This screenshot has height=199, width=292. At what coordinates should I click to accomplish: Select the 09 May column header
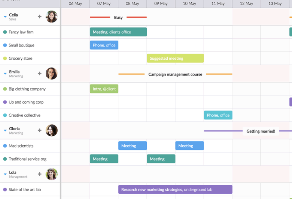(x=161, y=3)
